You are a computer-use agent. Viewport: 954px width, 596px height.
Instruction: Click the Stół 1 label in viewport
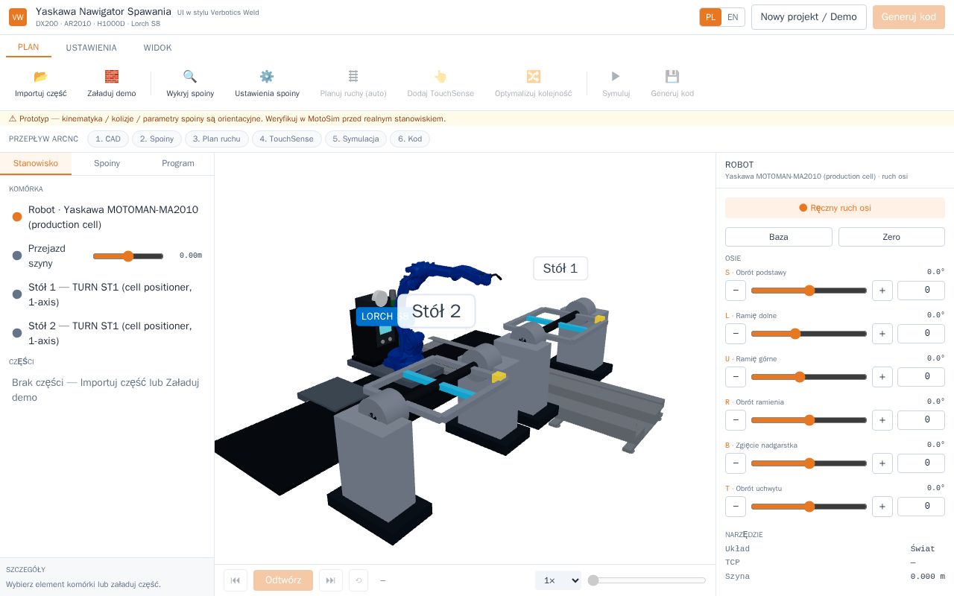click(x=560, y=268)
